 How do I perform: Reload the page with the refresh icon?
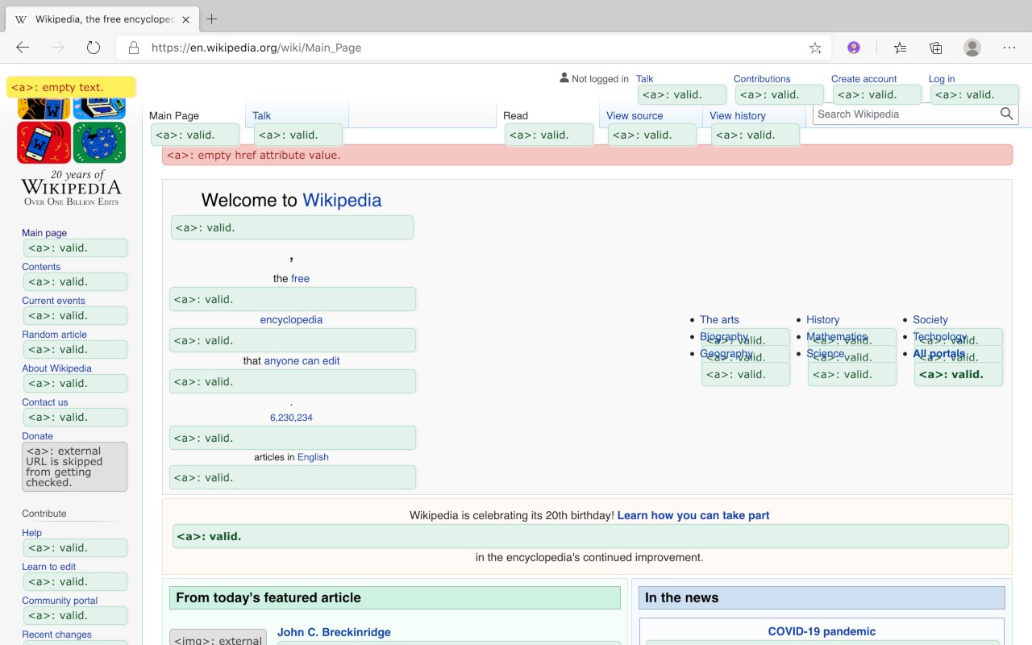[x=94, y=48]
